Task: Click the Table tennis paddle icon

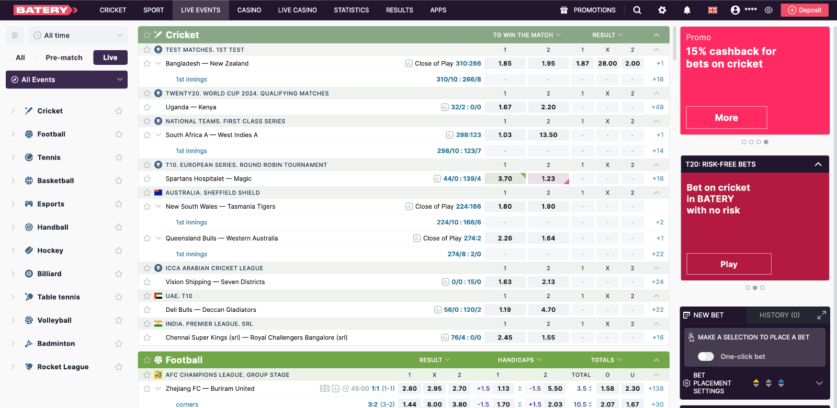Action: (29, 297)
